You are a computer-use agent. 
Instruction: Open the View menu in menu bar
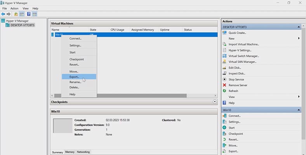[x=25, y=9]
